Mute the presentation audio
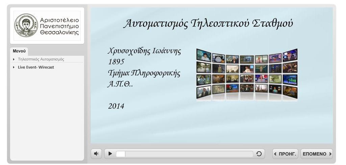The image size is (346, 165). [96, 154]
